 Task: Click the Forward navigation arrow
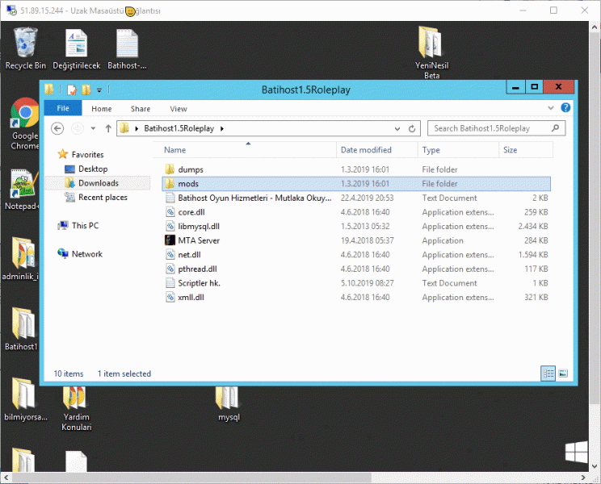pos(78,128)
